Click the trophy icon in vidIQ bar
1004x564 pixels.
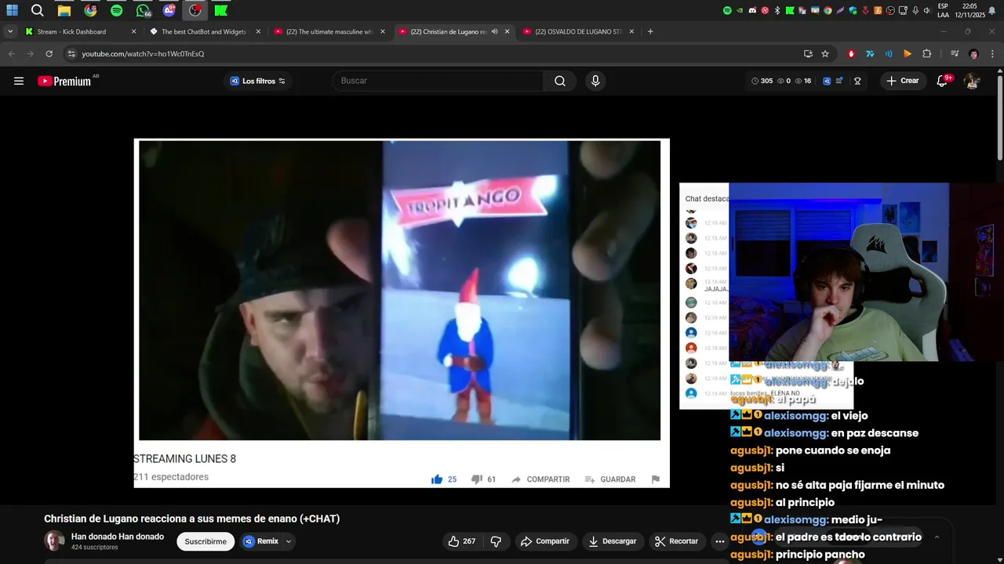pyautogui.click(x=857, y=81)
